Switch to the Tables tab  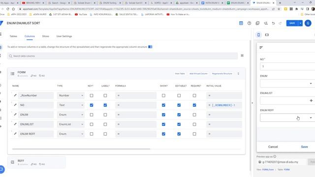click(x=13, y=36)
